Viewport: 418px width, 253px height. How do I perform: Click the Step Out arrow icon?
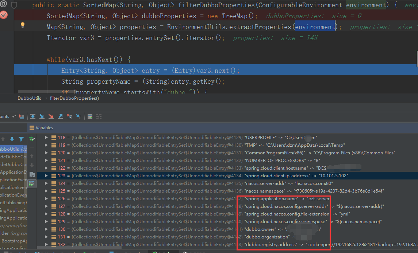point(60,116)
